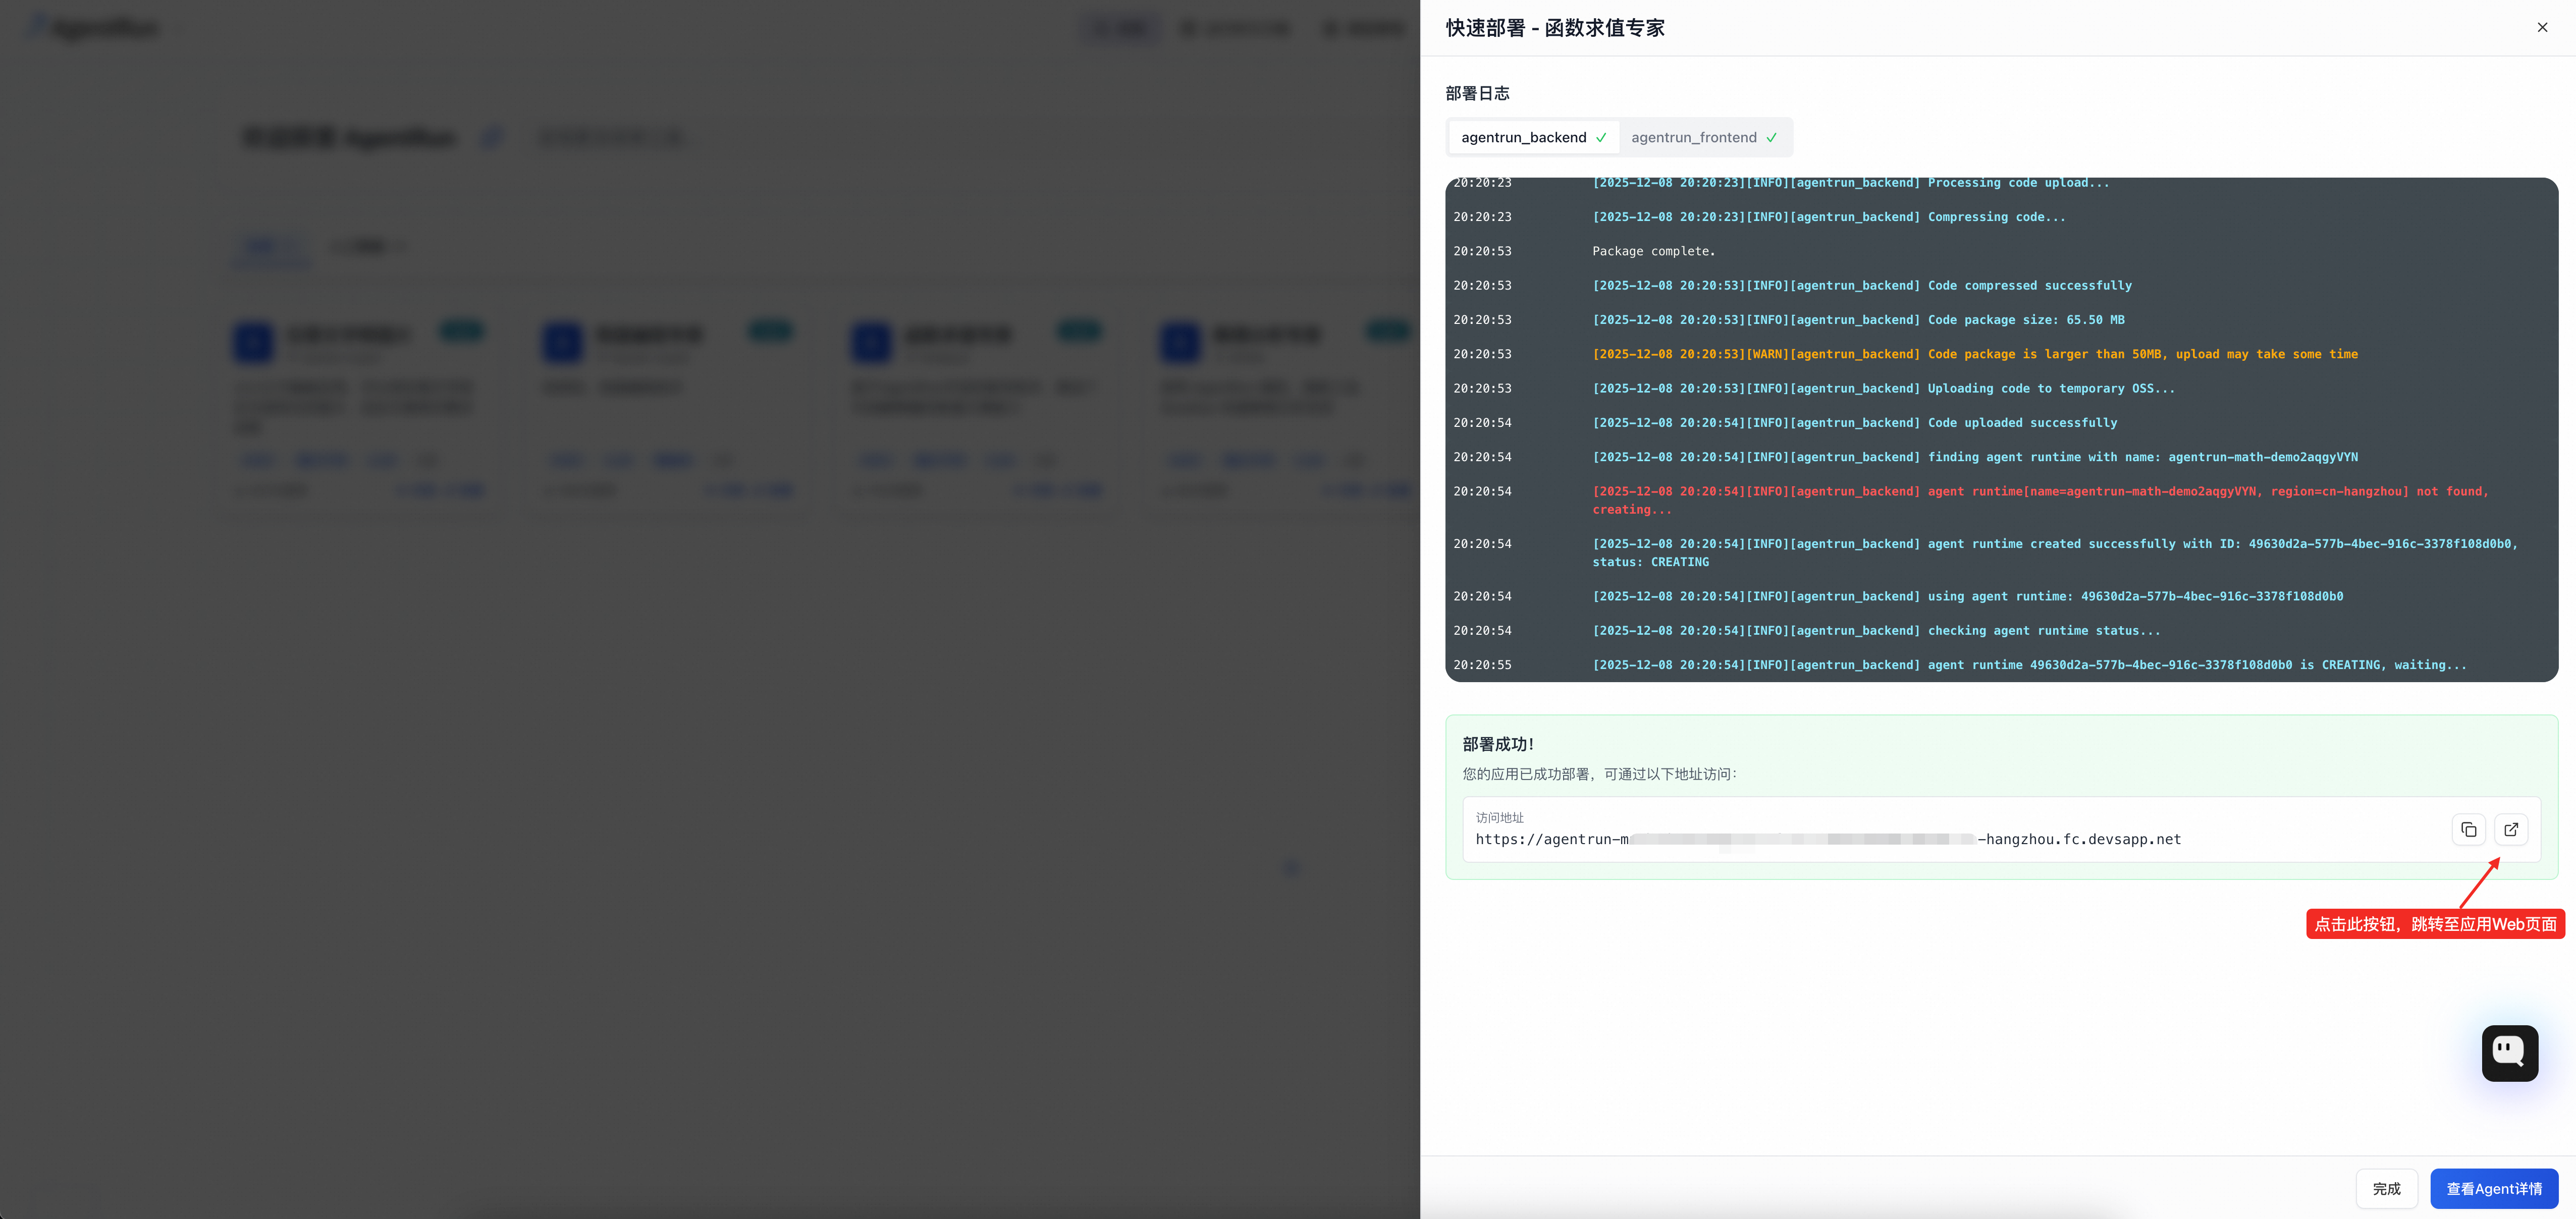Copy the deployment access URL
Image resolution: width=2576 pixels, height=1219 pixels.
click(x=2469, y=829)
